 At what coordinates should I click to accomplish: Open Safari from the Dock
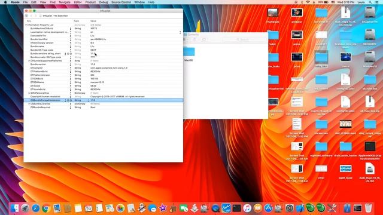(36, 208)
